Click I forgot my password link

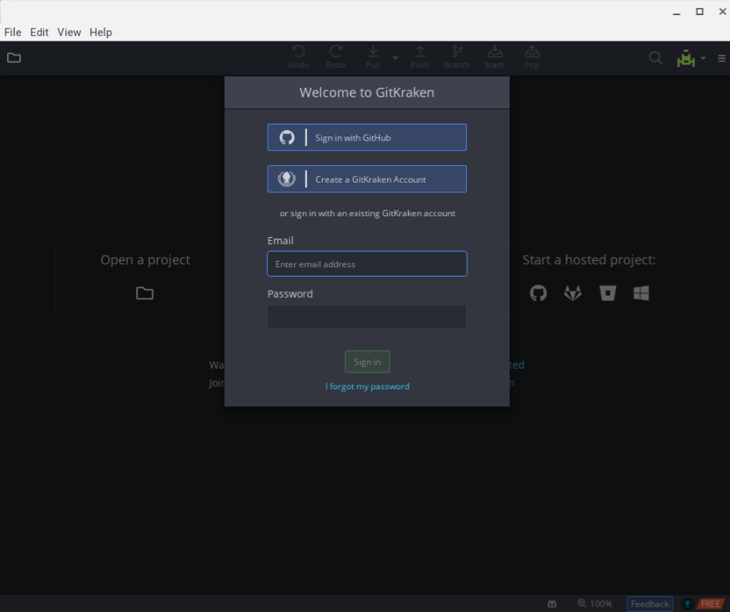click(x=367, y=386)
